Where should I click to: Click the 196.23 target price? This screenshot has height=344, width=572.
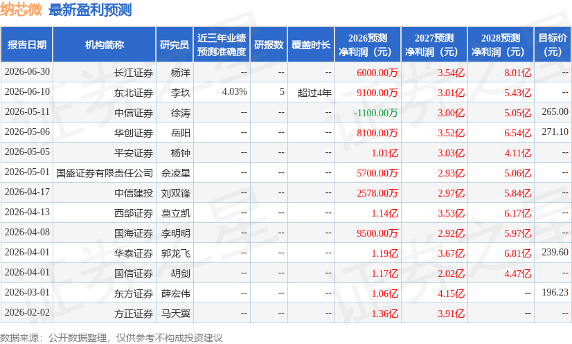pos(555,292)
